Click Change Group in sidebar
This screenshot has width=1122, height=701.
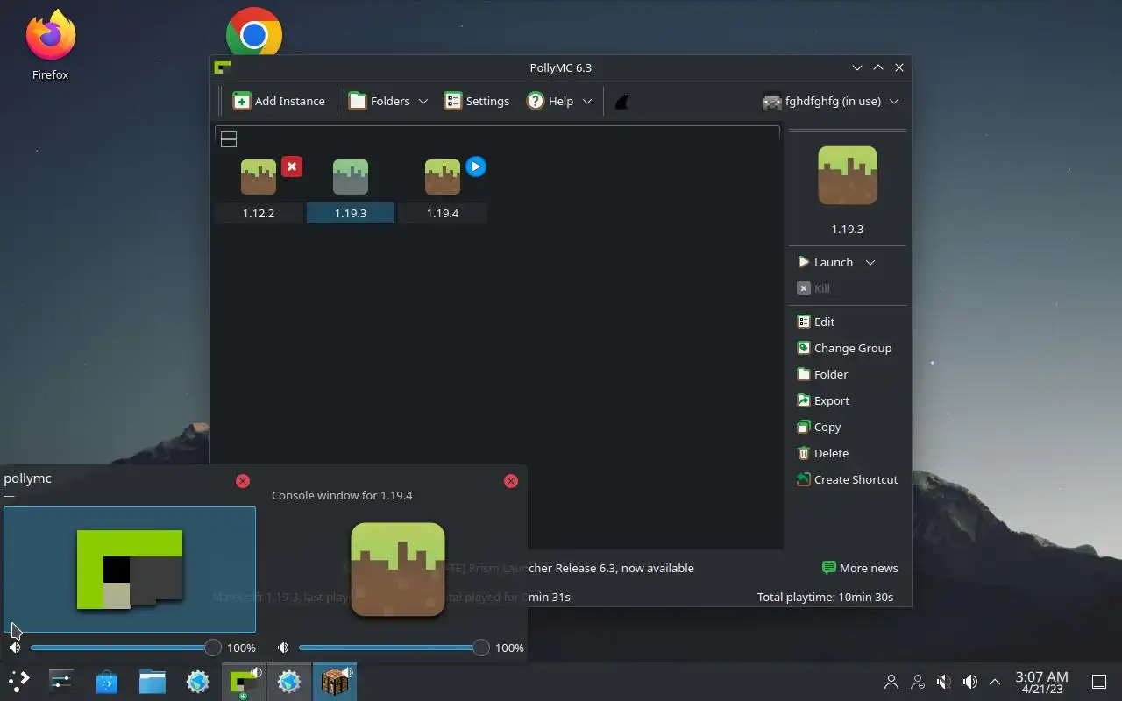pyautogui.click(x=844, y=348)
